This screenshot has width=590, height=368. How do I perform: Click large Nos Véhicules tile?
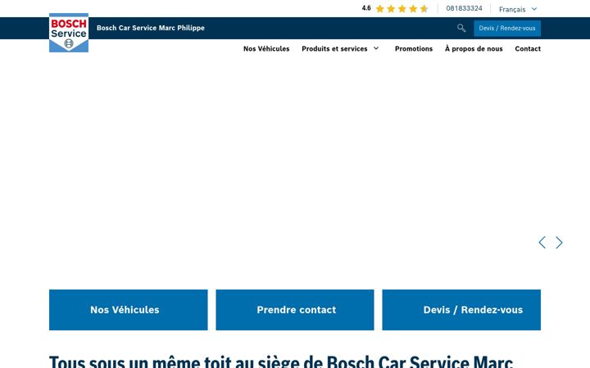pos(129,310)
